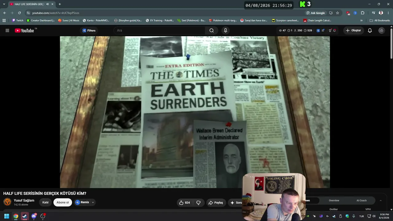393x221 pixels.
Task: Bookmark this page with the star icon
Action: coord(337,13)
